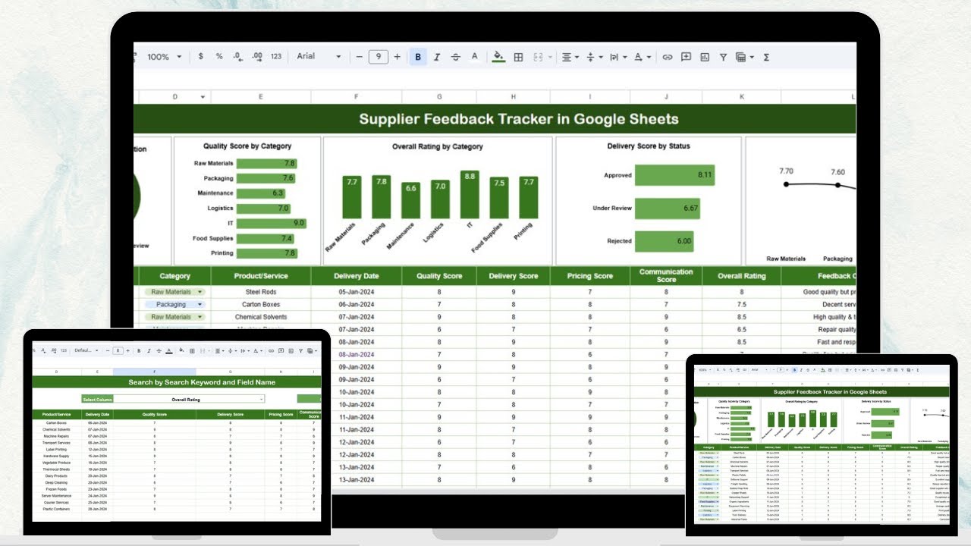Screen dimensions: 971x546
Task: Select the Carton Boxes cell in main sheet
Action: 261,305
